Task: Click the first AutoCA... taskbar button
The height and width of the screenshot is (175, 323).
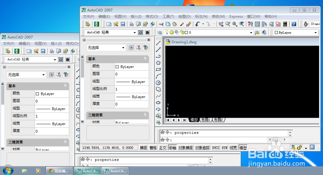Action: click(x=88, y=171)
